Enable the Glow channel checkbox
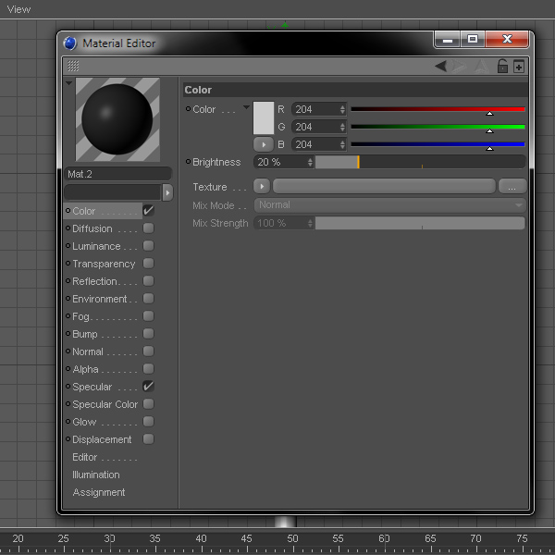 [148, 421]
